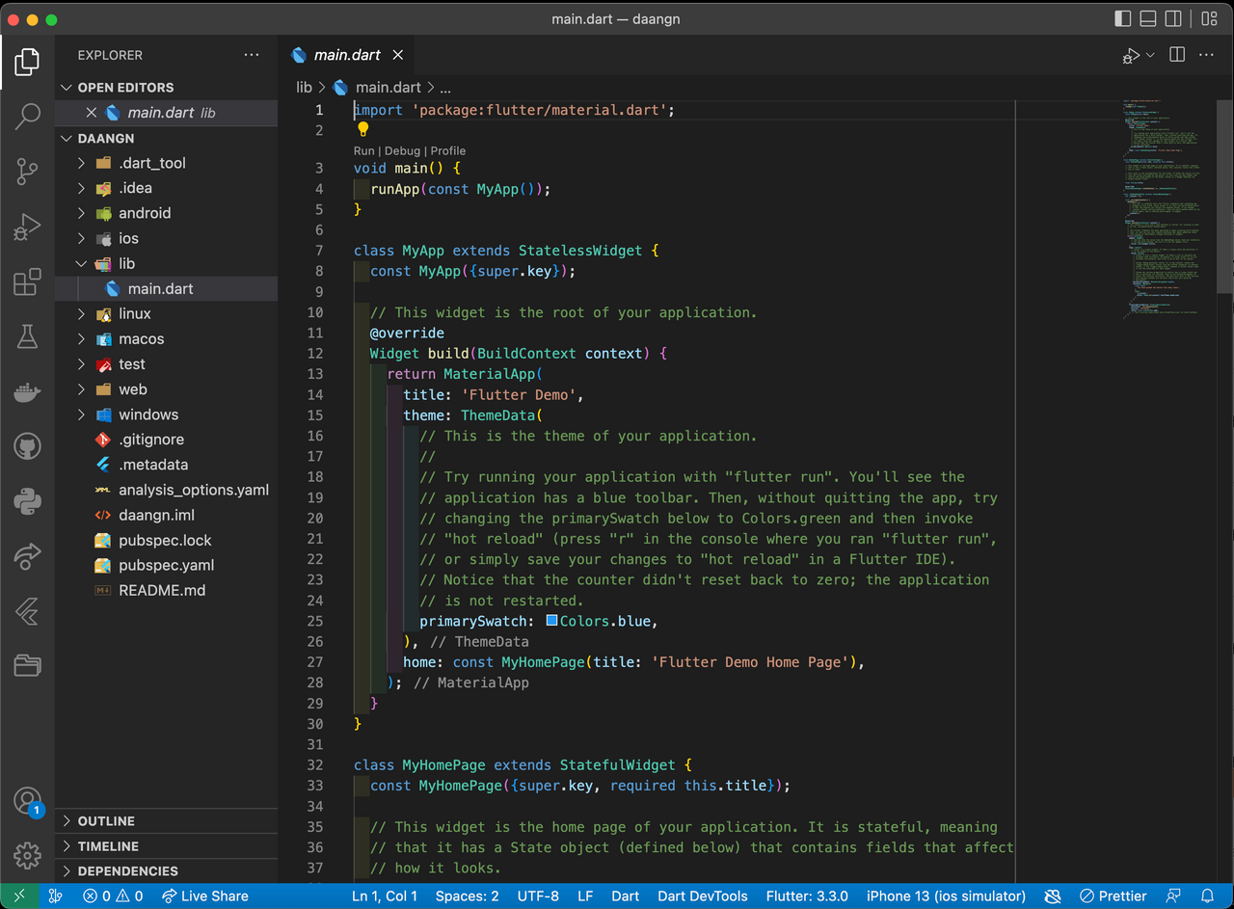Expand the DEPENDENCIES section
Screen dimensions: 1234x909
pyautogui.click(x=166, y=871)
